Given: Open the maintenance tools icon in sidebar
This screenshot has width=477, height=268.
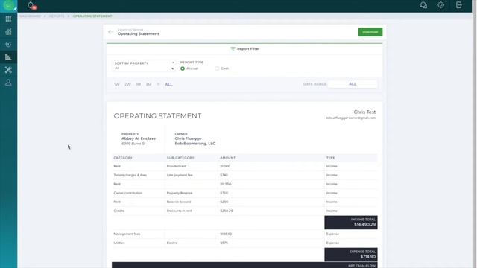Looking at the screenshot, I should [8, 70].
